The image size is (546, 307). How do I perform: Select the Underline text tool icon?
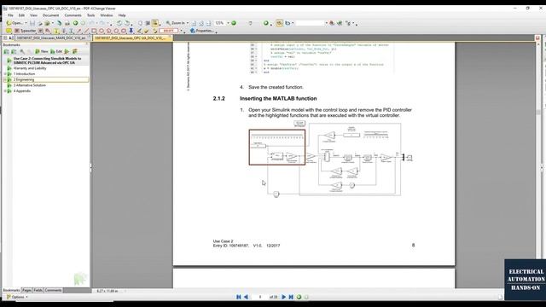point(71,31)
